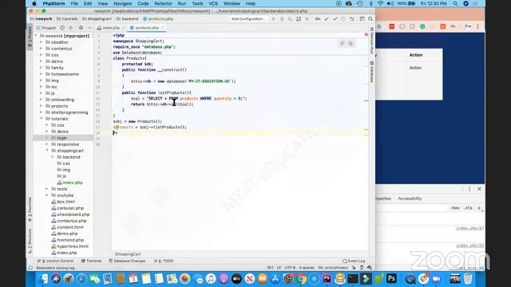Click the Git history clock icon
511x287 pixels.
(343, 19)
